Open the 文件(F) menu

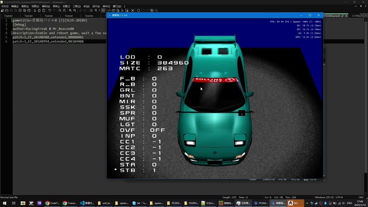[x=5, y=6]
